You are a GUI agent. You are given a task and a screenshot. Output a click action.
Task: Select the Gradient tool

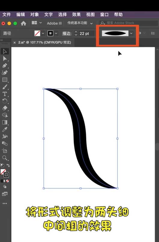pos(5,123)
